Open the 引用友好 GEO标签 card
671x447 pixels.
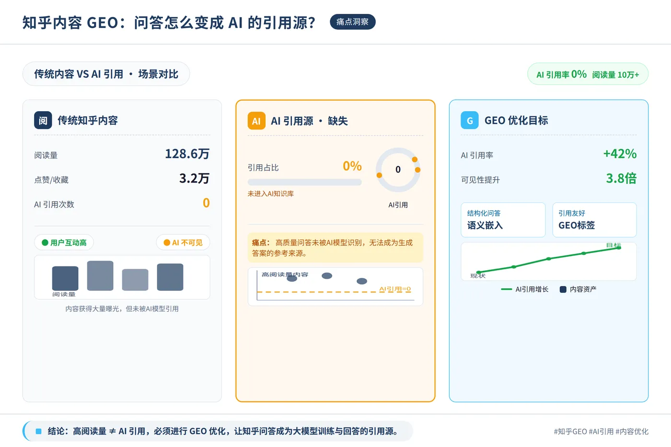pos(594,220)
